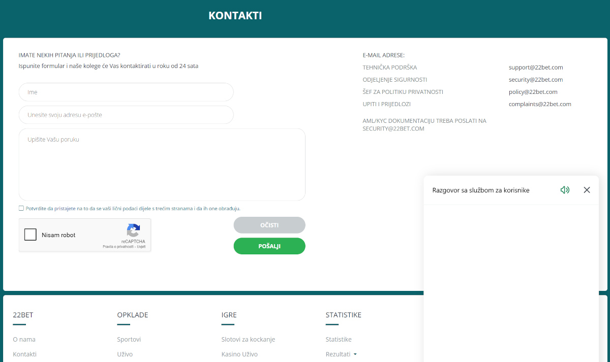Click the 'IGRE' footer column heading
The image size is (610, 362).
pyautogui.click(x=229, y=315)
